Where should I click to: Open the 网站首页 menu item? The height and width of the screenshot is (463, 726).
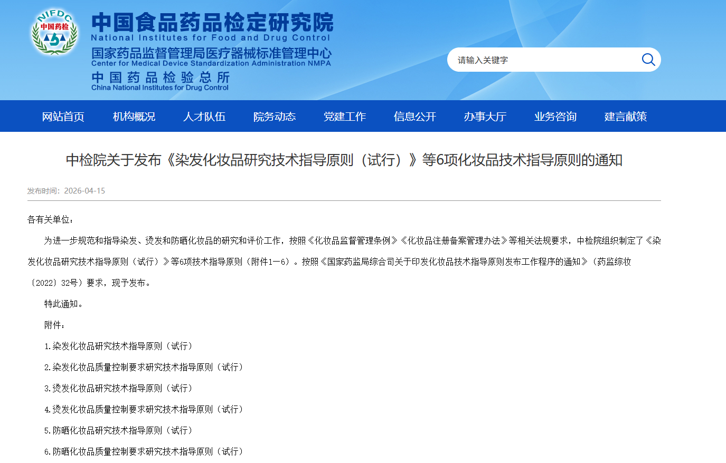point(63,117)
